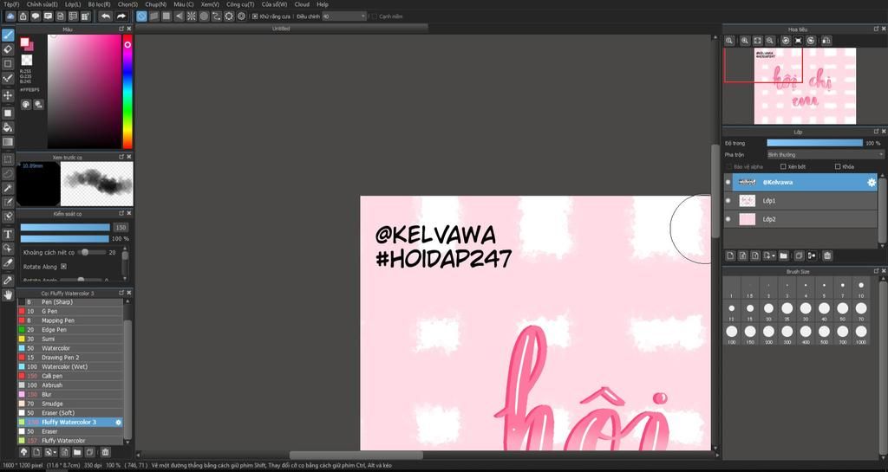This screenshot has width=888, height=472.
Task: Enable the Khóa lock checkbox
Action: [x=839, y=167]
